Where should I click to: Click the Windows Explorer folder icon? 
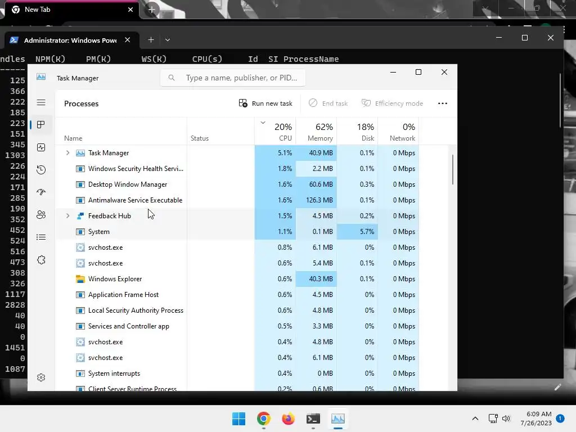pyautogui.click(x=80, y=279)
